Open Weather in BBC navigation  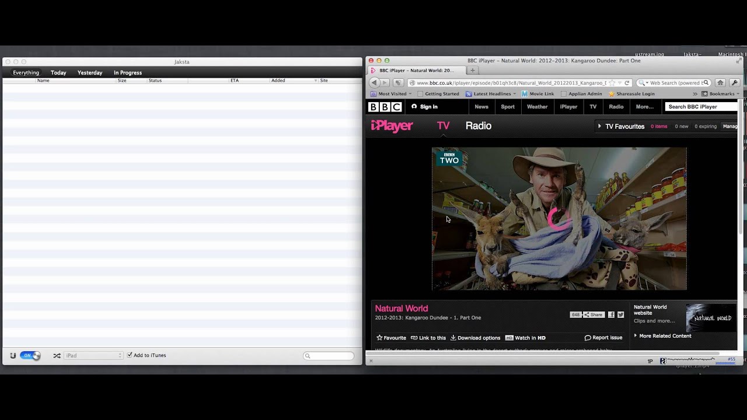[537, 107]
